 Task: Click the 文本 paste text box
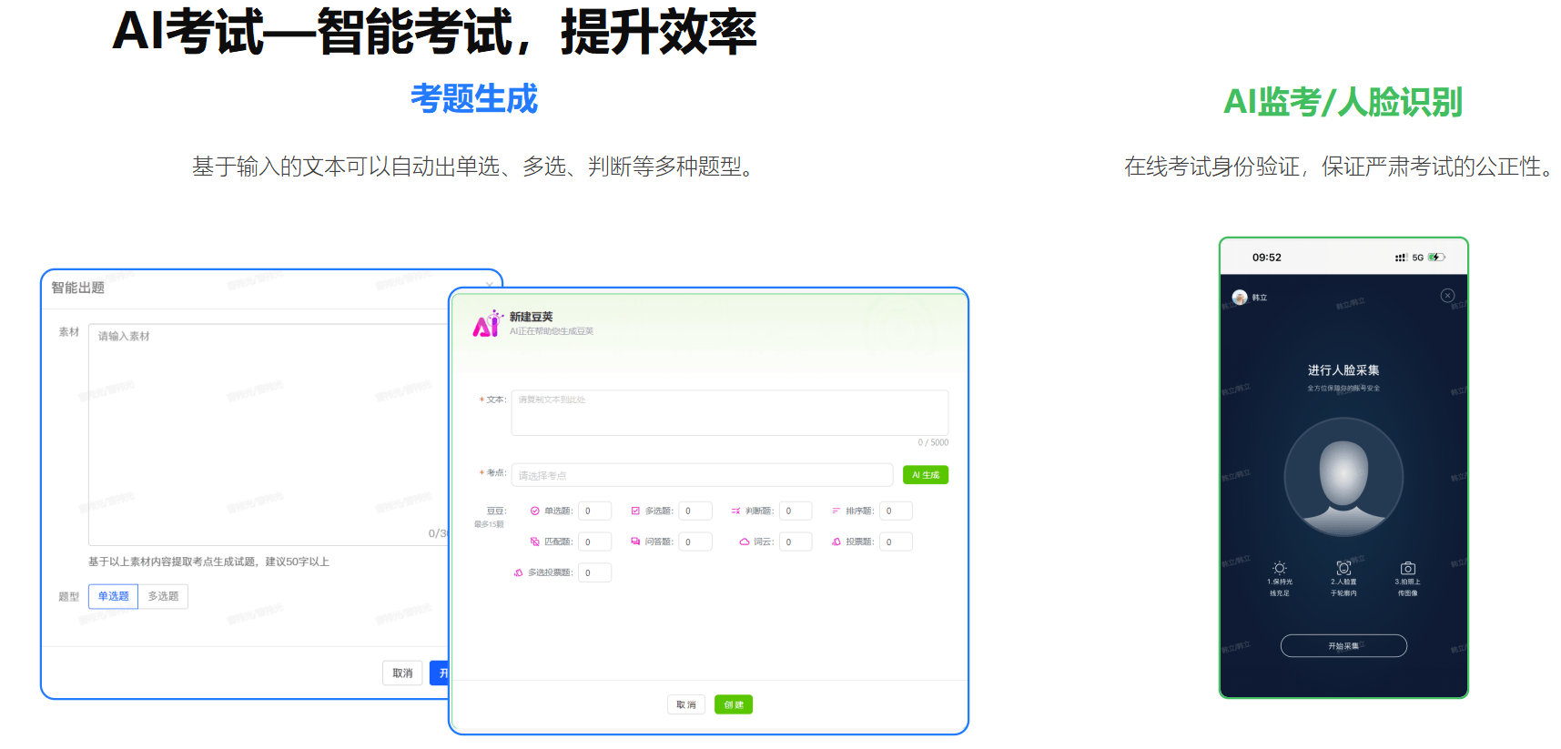pos(729,413)
